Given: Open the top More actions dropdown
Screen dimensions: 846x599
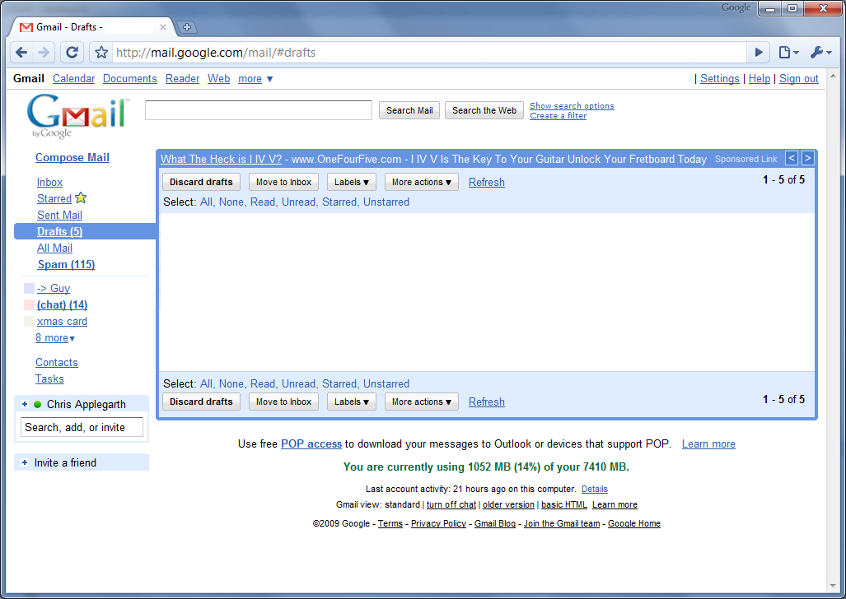Looking at the screenshot, I should click(x=421, y=182).
